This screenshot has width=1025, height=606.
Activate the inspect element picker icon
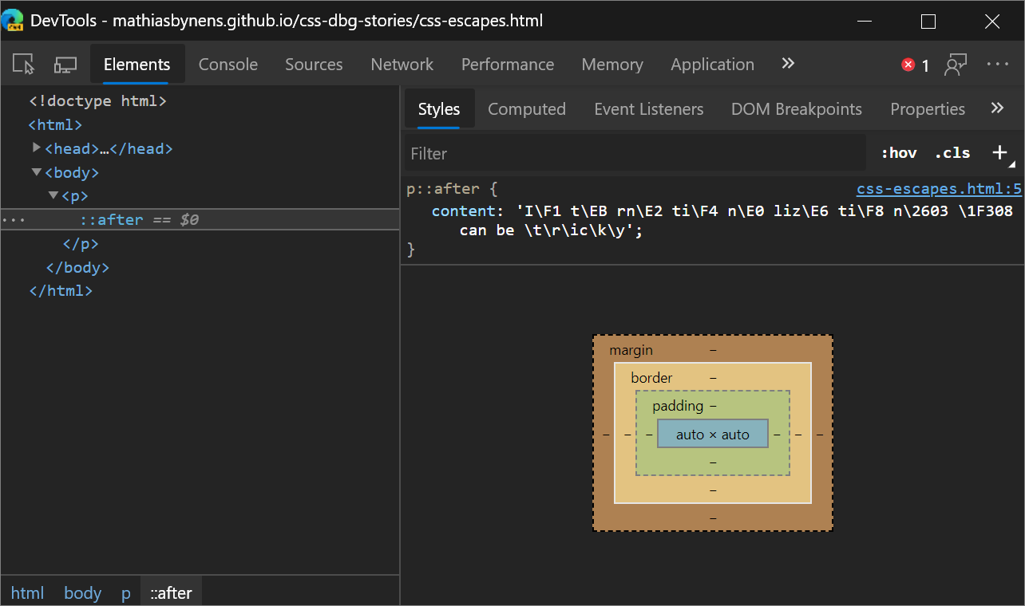[24, 65]
